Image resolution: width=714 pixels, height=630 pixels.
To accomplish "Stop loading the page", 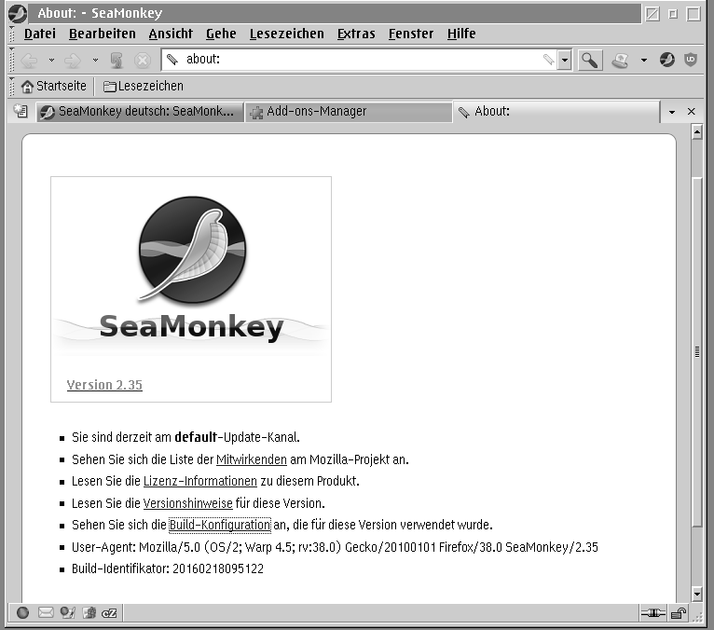I will [143, 60].
